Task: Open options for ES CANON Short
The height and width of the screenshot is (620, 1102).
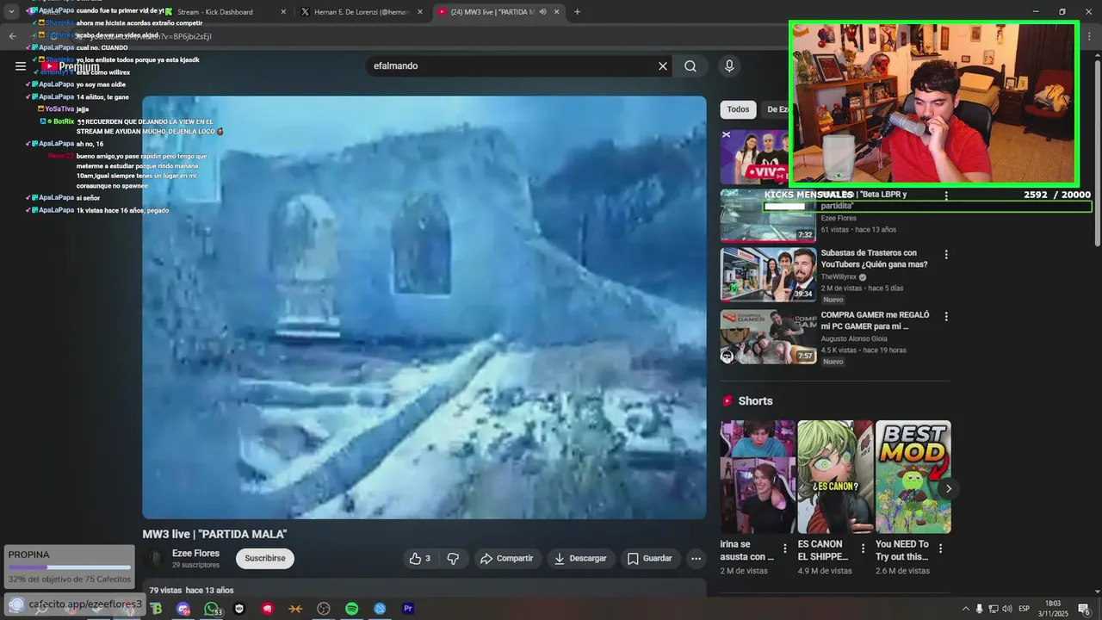Action: [x=862, y=549]
